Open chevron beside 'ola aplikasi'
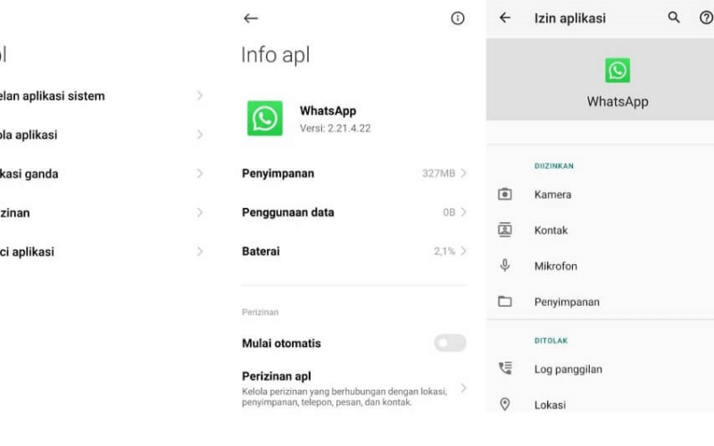The height and width of the screenshot is (446, 714). (x=199, y=135)
